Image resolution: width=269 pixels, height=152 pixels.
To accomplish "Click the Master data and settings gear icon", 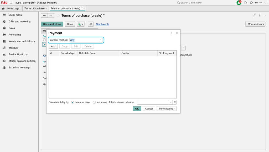I will click(4, 61).
